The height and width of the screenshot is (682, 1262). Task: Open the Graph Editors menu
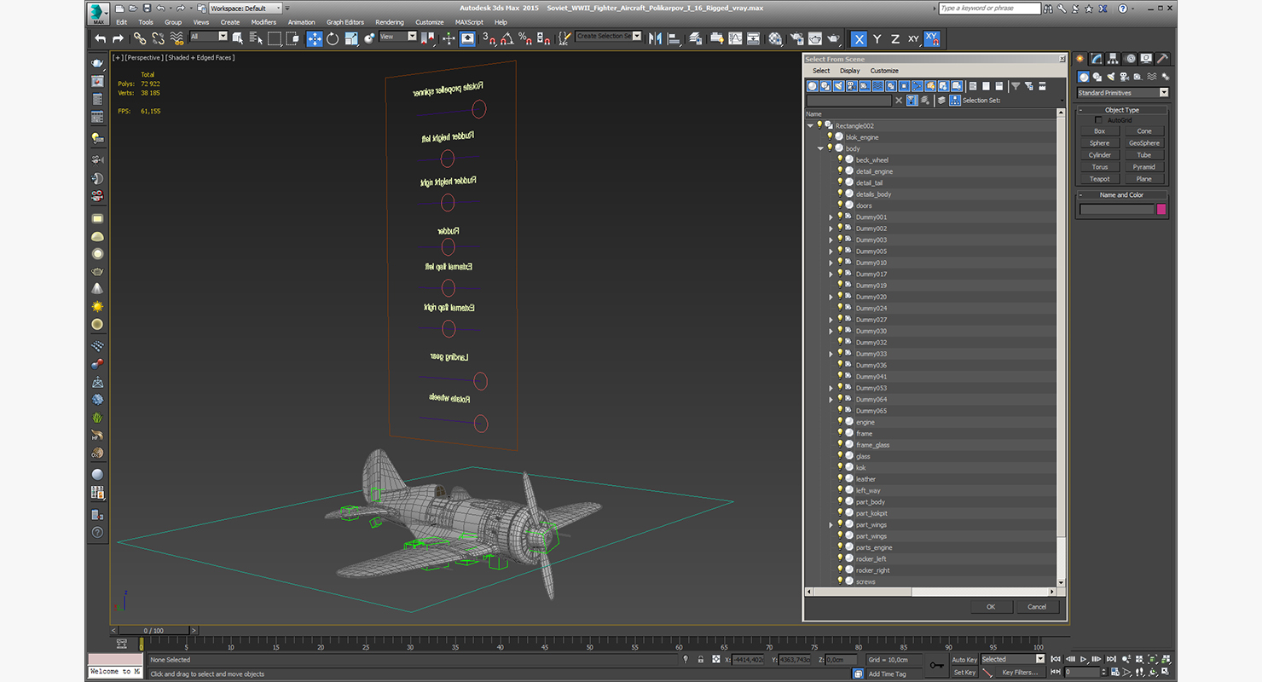[x=345, y=22]
